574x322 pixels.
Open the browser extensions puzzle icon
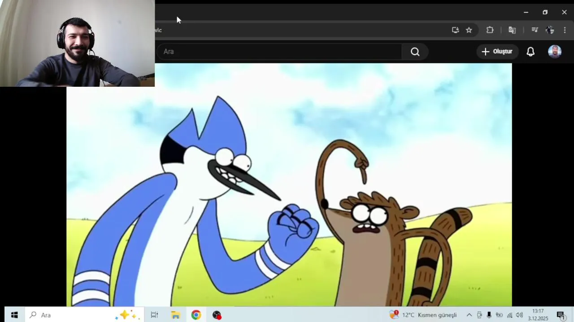tap(490, 30)
